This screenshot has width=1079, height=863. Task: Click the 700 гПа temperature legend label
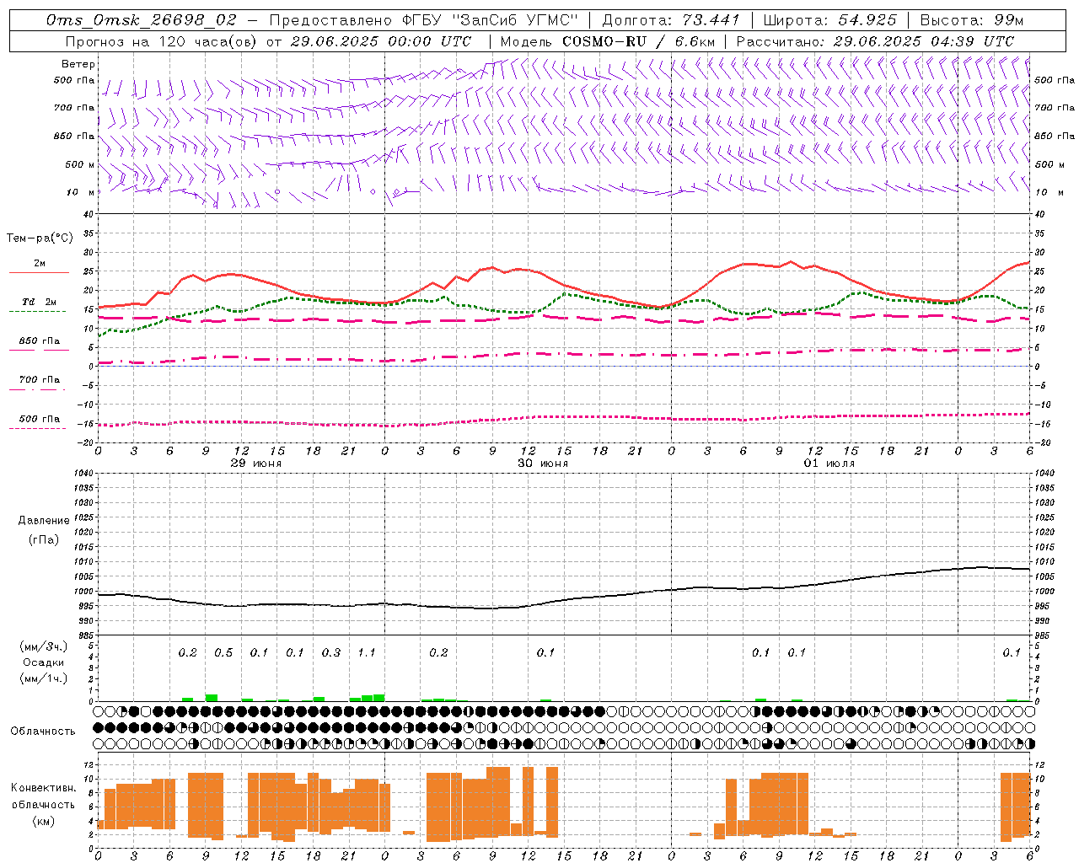click(40, 380)
